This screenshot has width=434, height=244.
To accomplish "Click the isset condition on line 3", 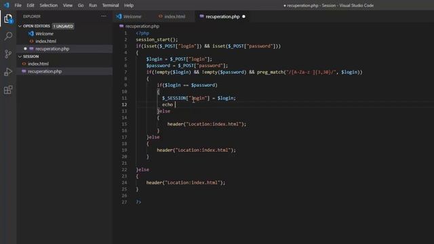I will click(208, 46).
